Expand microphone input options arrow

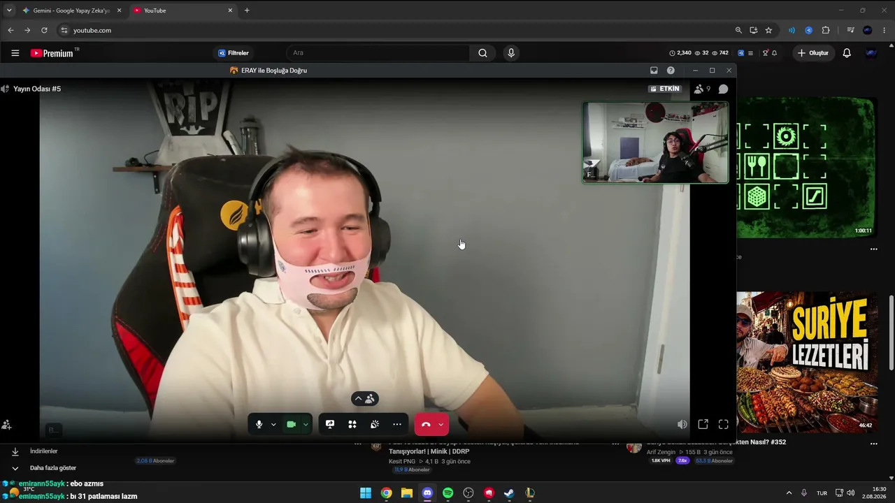(x=273, y=424)
